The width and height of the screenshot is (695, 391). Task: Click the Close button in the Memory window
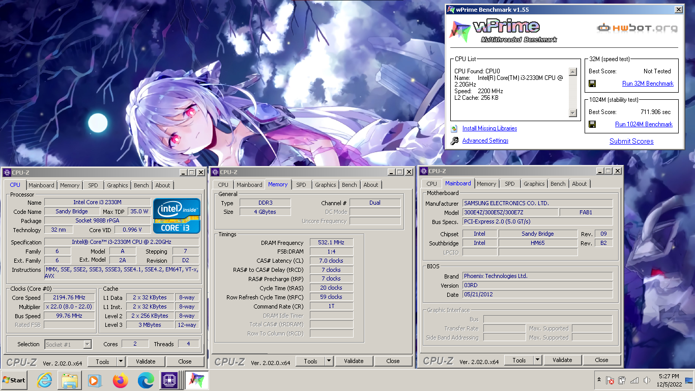click(393, 361)
